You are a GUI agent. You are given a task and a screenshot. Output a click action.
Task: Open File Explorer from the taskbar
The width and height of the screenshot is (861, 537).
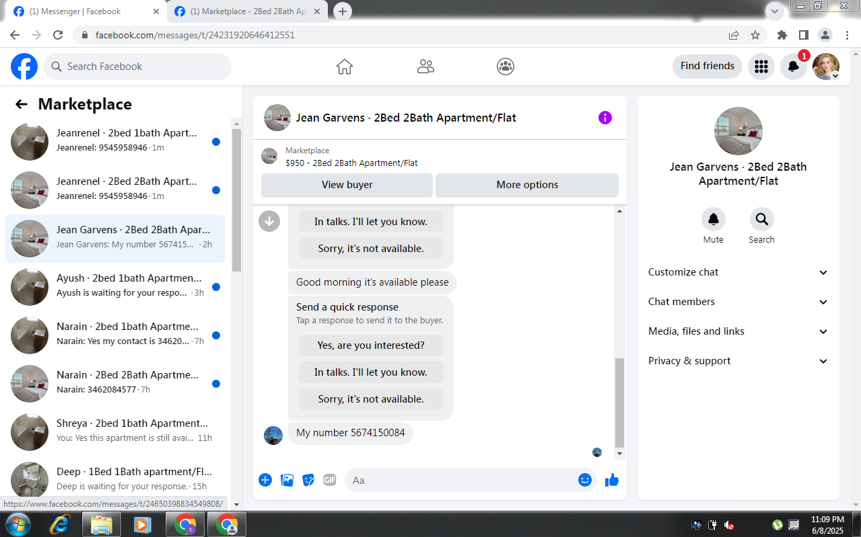pos(102,524)
